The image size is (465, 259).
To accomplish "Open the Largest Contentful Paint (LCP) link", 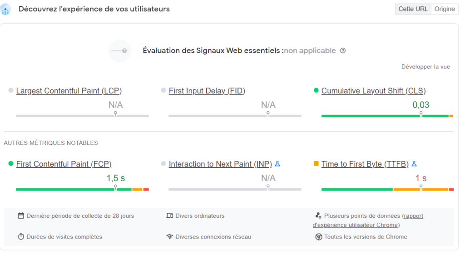I will click(x=69, y=91).
